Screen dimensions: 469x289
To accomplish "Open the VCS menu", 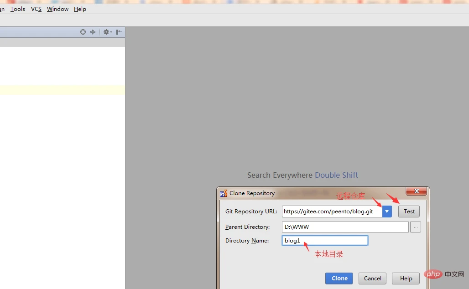I will 36,9.
